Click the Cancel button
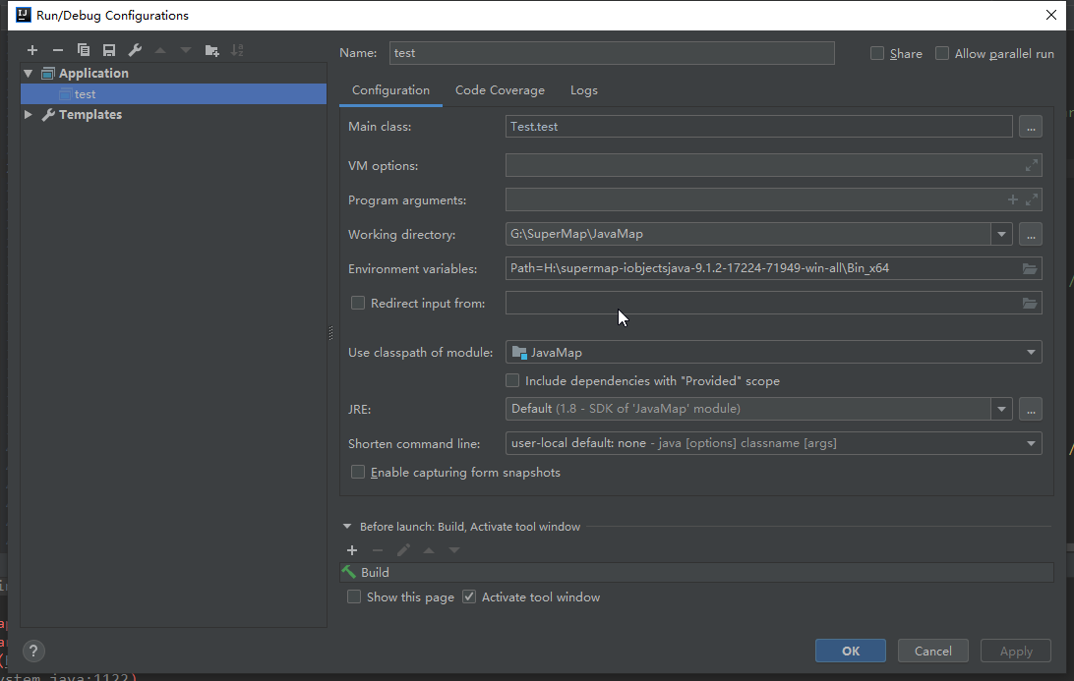The height and width of the screenshot is (681, 1074). click(933, 651)
